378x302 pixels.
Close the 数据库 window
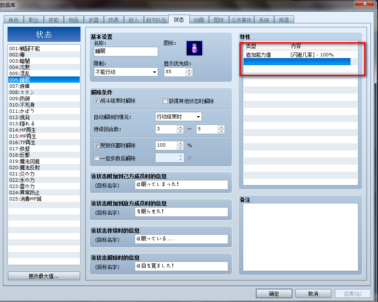365,3
